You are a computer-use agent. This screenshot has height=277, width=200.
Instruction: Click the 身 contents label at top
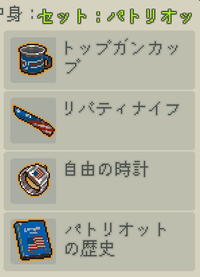click(x=15, y=15)
